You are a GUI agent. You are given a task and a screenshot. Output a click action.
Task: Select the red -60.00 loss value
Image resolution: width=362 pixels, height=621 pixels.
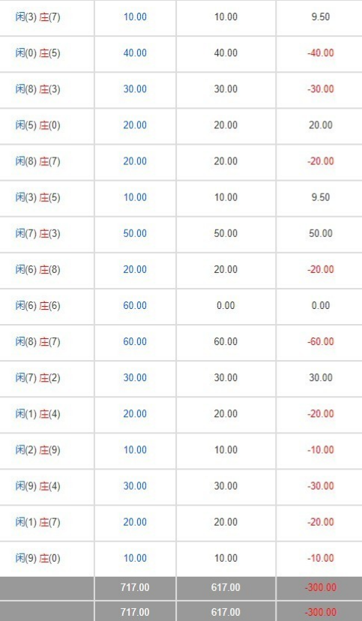point(321,341)
